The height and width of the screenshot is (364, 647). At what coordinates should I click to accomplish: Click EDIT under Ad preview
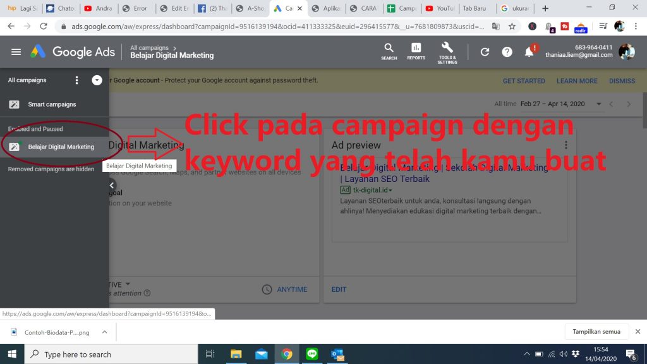339,289
